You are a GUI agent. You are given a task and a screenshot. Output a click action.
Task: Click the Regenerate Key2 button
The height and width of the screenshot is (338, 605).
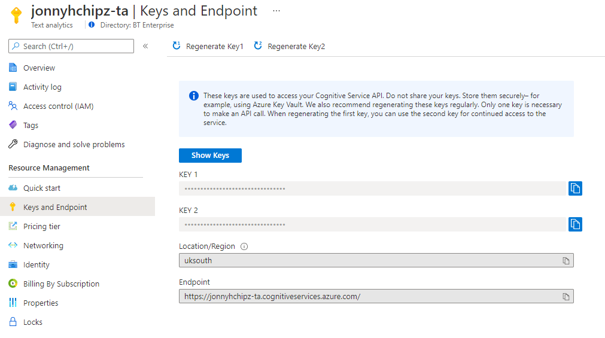pyautogui.click(x=290, y=46)
